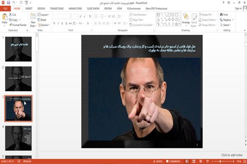This screenshot has width=247, height=164.
Task: Start Slide Show from status bar icon
Action: (207, 161)
